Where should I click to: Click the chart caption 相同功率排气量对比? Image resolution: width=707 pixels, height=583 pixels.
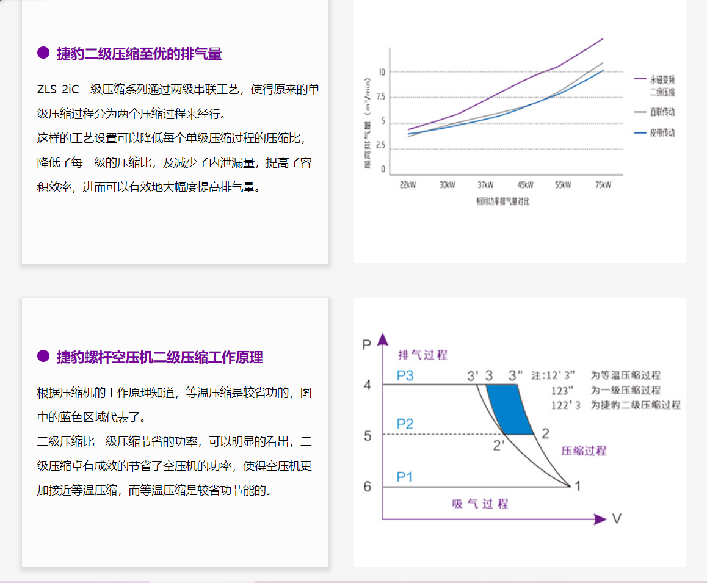click(502, 201)
